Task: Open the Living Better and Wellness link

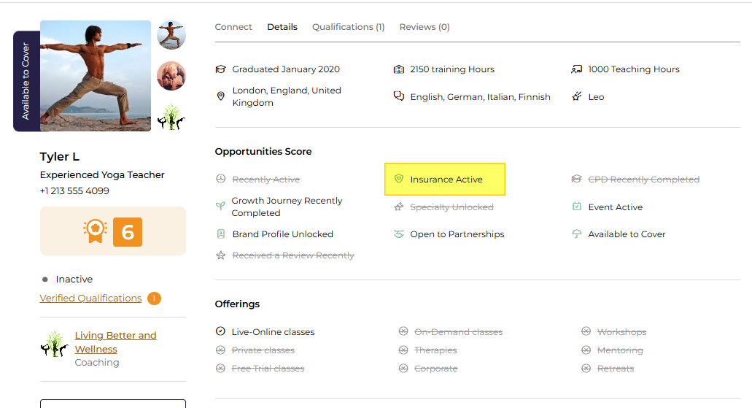Action: coord(115,342)
